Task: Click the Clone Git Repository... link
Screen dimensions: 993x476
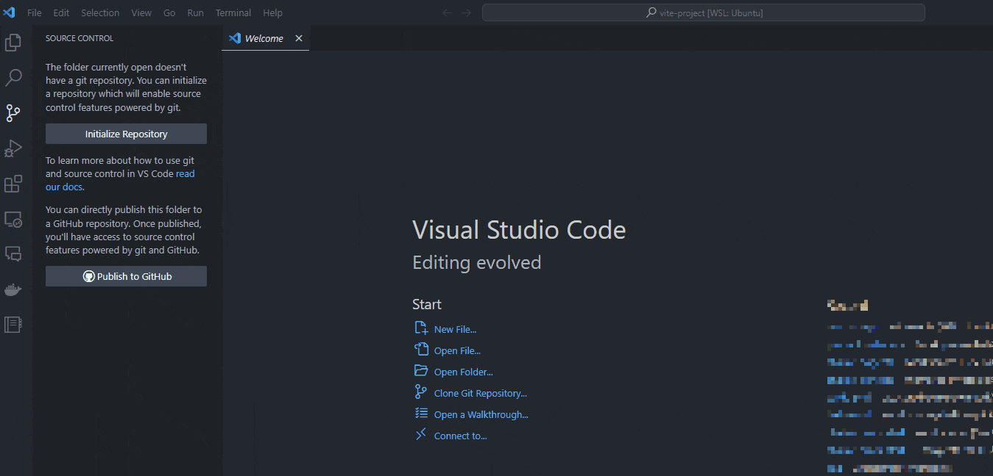Action: pos(481,393)
